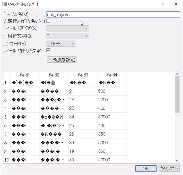The width and height of the screenshot is (183, 175).
Task: Click the 先頭行をカラム名に(C) label
Action: [x=24, y=21]
